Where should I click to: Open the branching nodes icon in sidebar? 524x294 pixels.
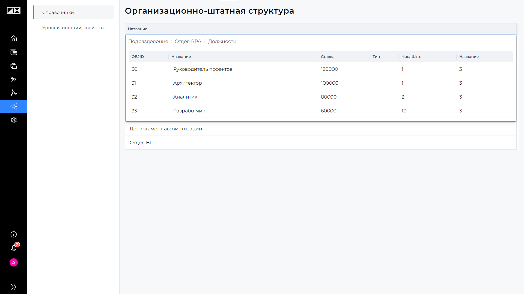click(x=14, y=93)
